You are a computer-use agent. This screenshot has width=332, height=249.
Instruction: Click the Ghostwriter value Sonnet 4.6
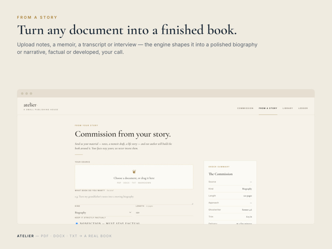click(247, 210)
